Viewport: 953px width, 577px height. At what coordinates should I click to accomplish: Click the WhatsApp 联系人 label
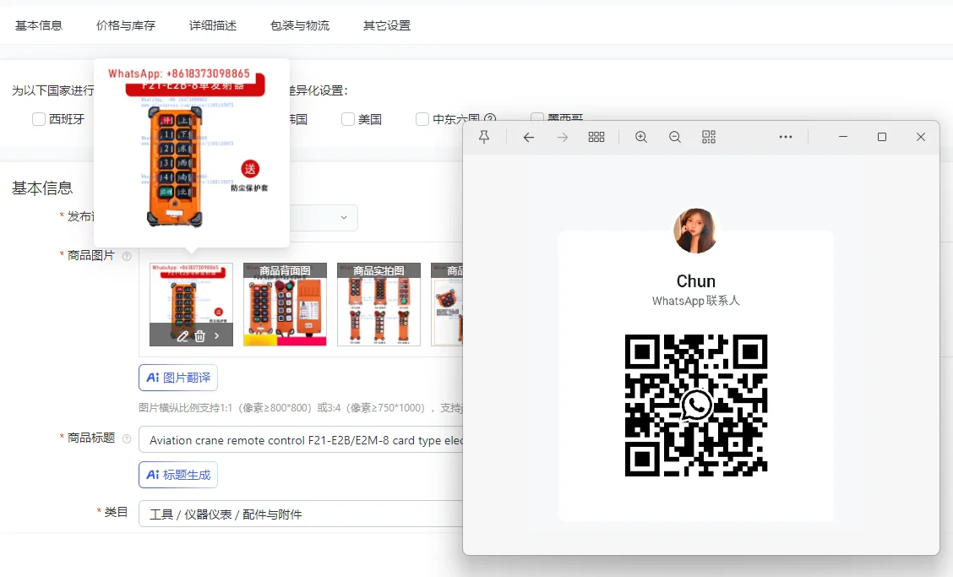696,301
